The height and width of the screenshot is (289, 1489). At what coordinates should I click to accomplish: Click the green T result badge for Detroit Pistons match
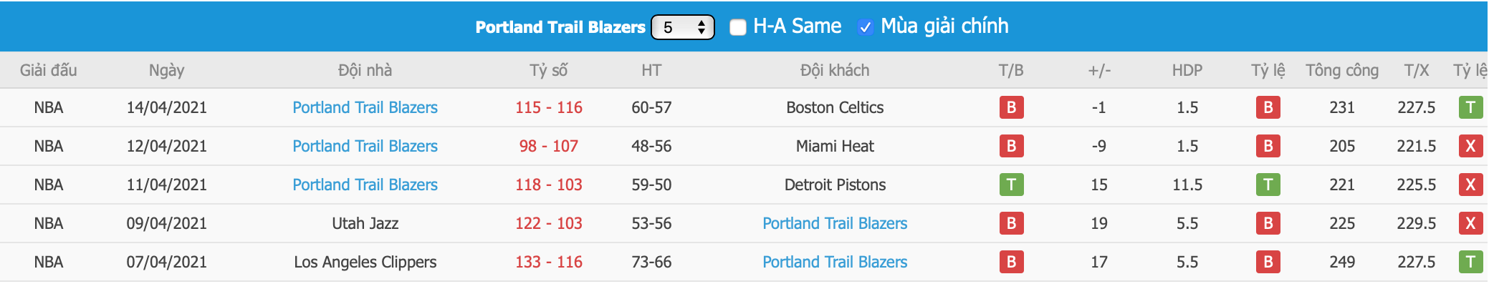1011,185
